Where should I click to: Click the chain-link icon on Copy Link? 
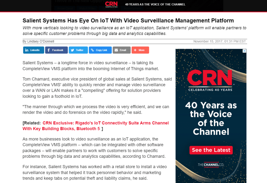pos(92,50)
